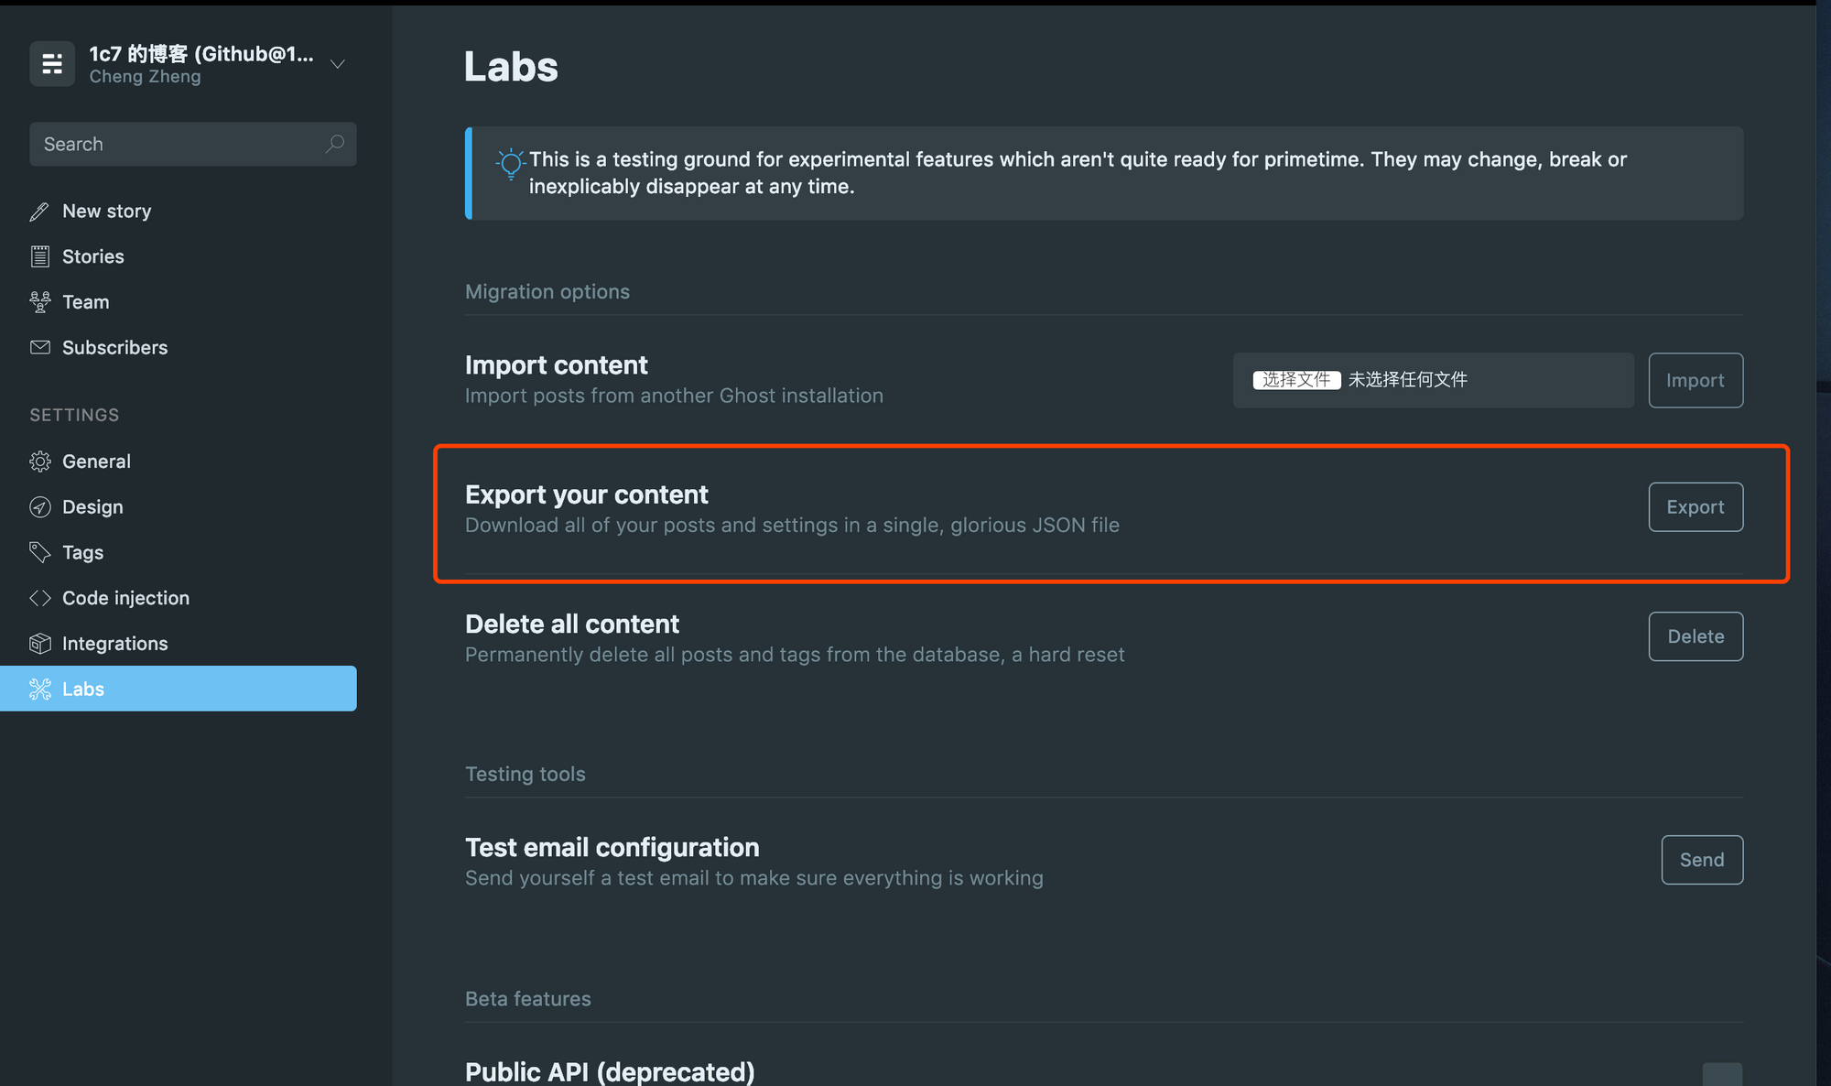Click the Integrations box icon
Image resolution: width=1831 pixels, height=1086 pixels.
[x=39, y=644]
